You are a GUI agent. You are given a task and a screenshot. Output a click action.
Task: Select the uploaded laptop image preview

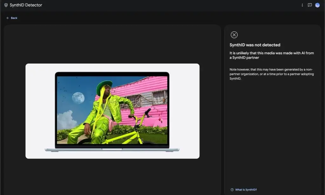pyautogui.click(x=113, y=111)
